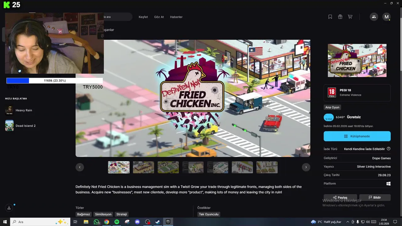Open File Explorer from the taskbar
This screenshot has width=402, height=226.
(x=86, y=222)
